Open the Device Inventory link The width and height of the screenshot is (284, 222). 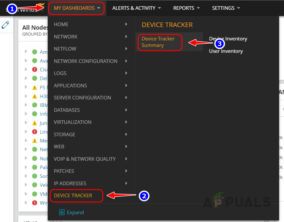pos(228,39)
